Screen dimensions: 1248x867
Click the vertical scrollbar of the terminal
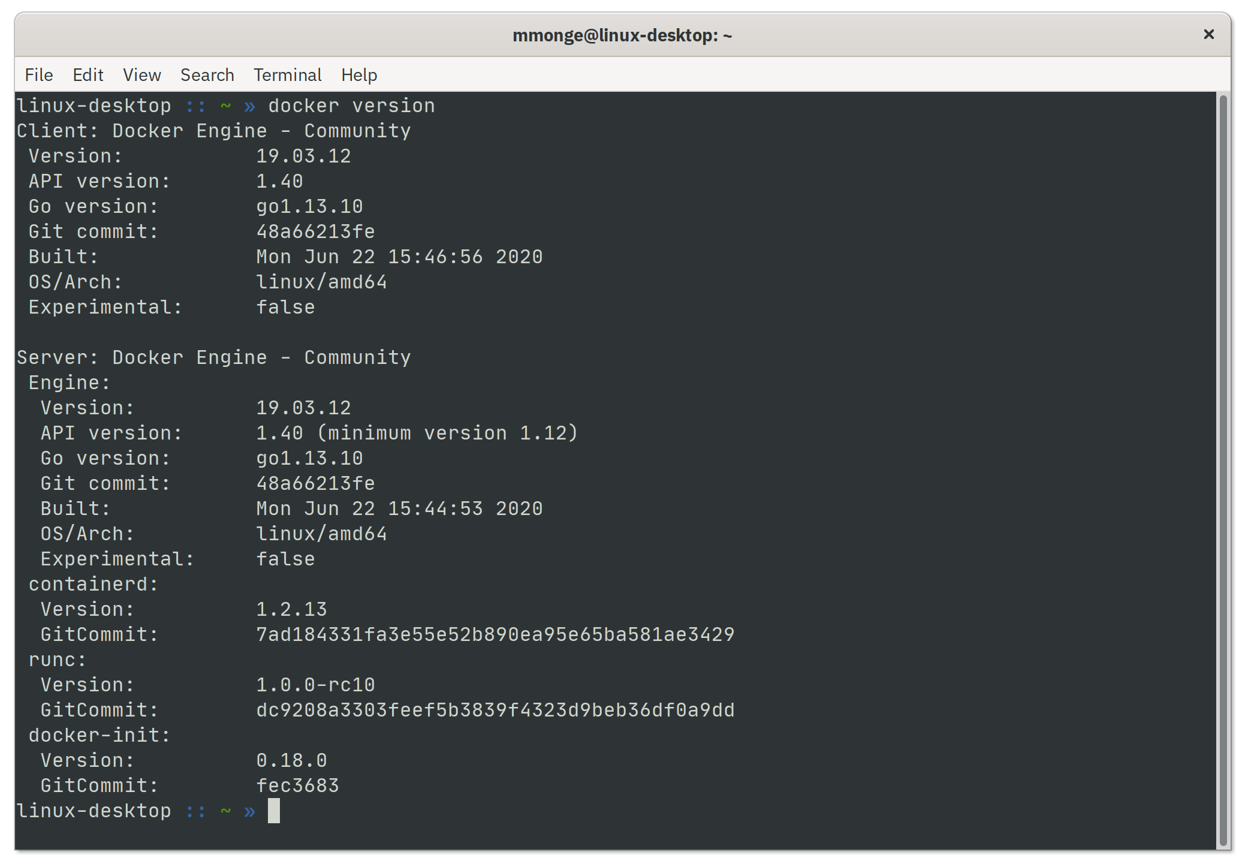point(1223,470)
